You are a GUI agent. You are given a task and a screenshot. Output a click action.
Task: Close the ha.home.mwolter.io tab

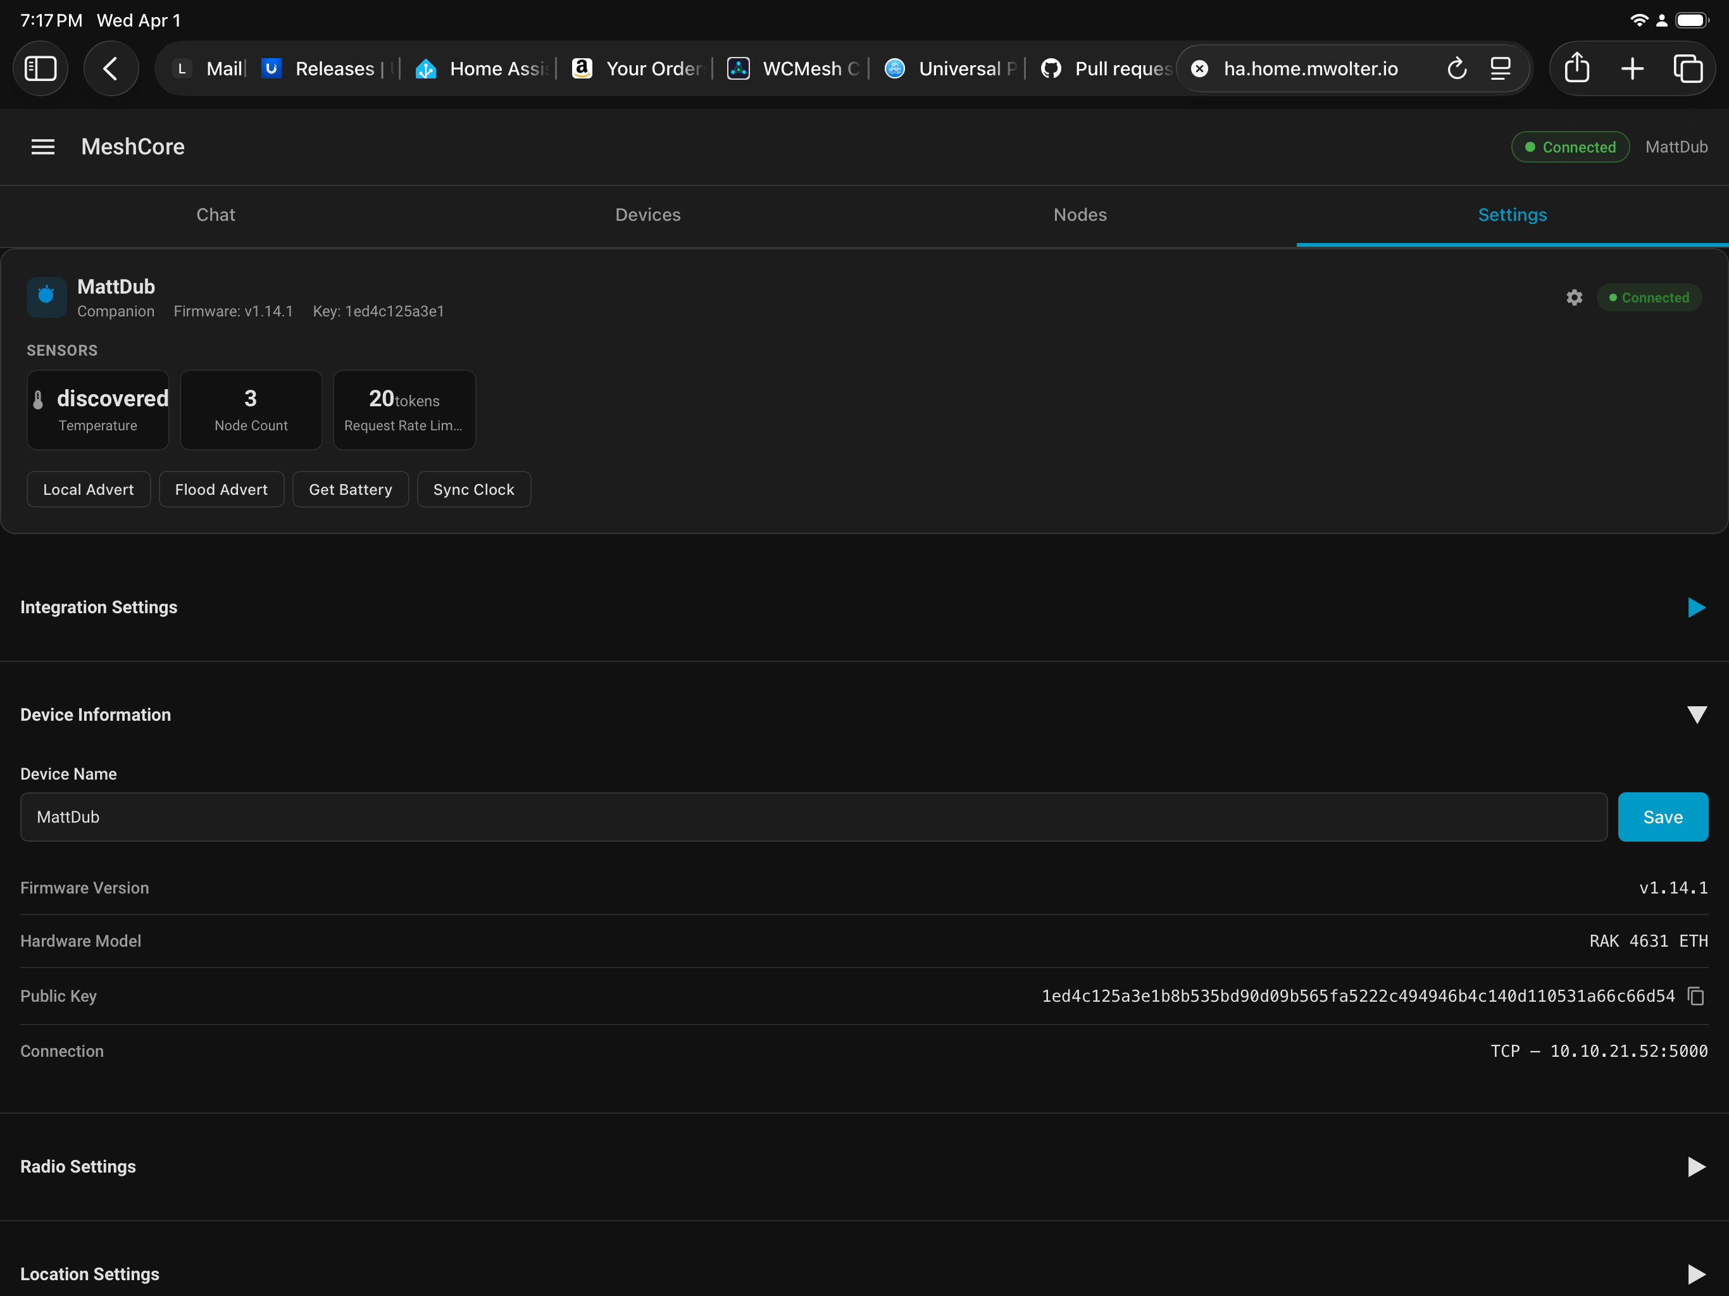coord(1200,69)
